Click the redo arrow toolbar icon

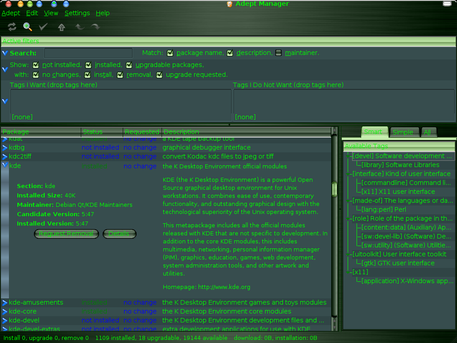coord(95,27)
